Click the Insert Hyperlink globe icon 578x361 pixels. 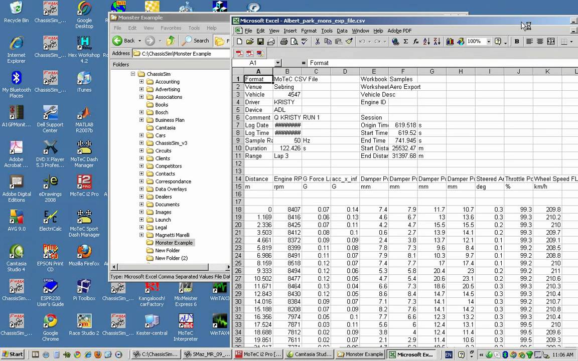pos(395,42)
